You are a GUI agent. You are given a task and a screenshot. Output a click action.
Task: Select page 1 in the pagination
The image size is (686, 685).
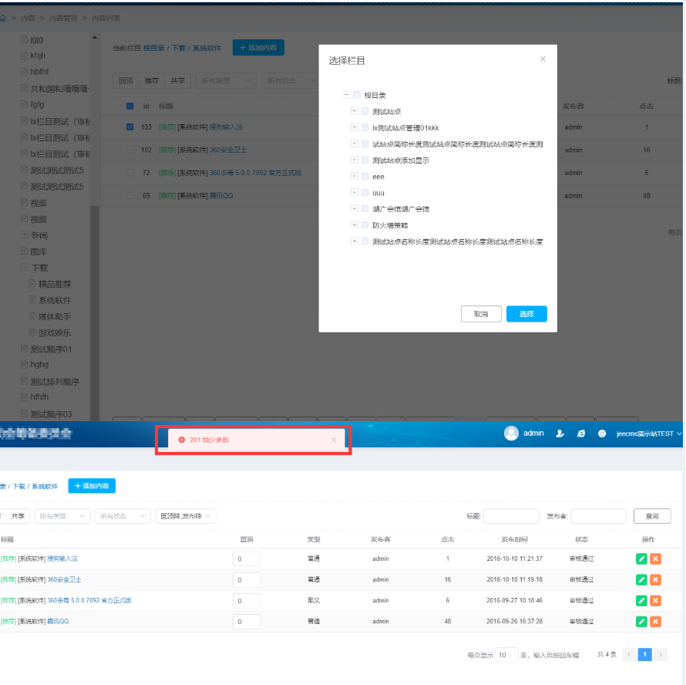pyautogui.click(x=644, y=654)
